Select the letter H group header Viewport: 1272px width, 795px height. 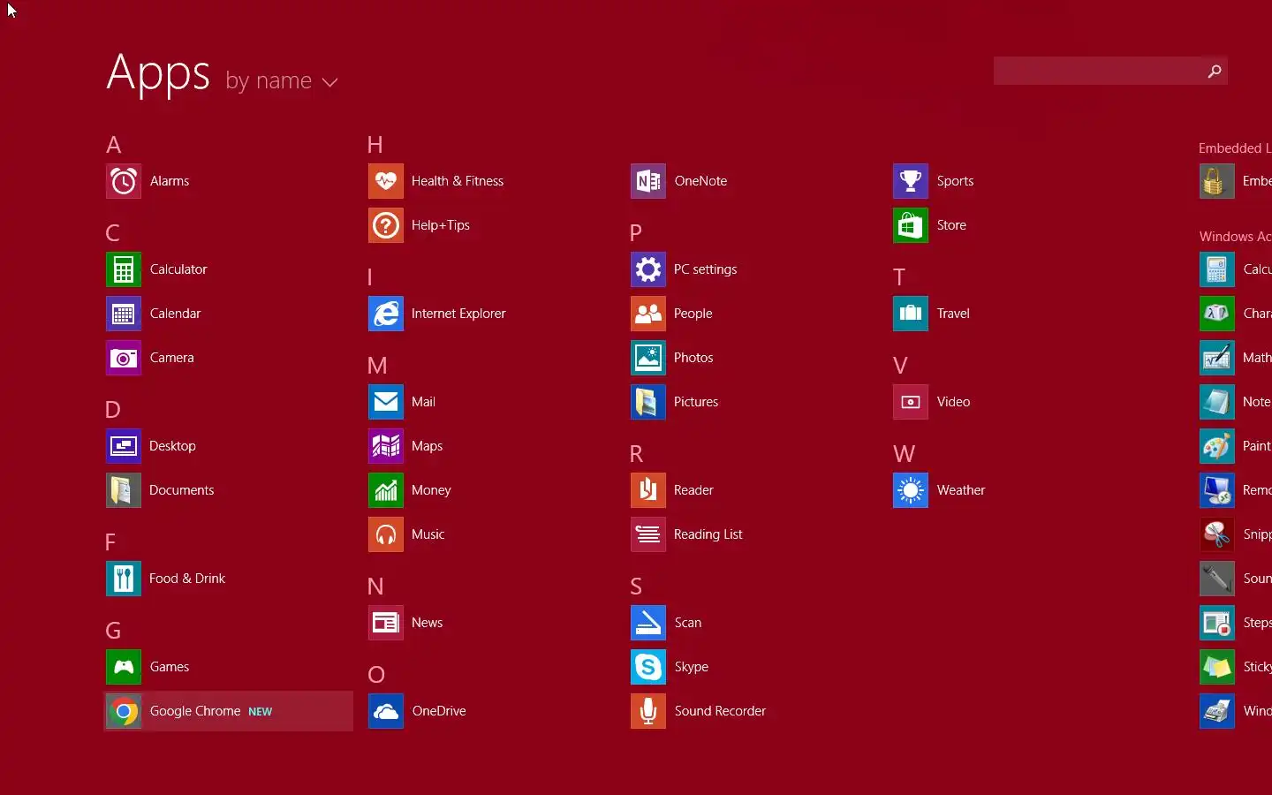pos(375,145)
